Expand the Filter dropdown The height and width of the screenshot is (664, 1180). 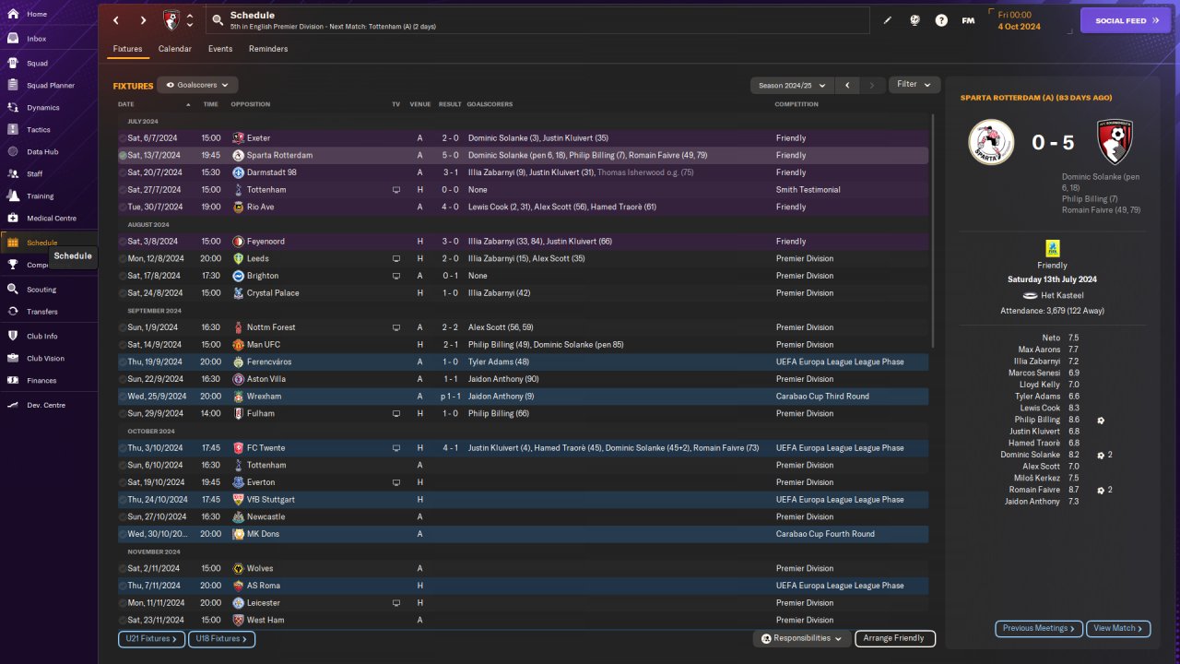tap(914, 85)
